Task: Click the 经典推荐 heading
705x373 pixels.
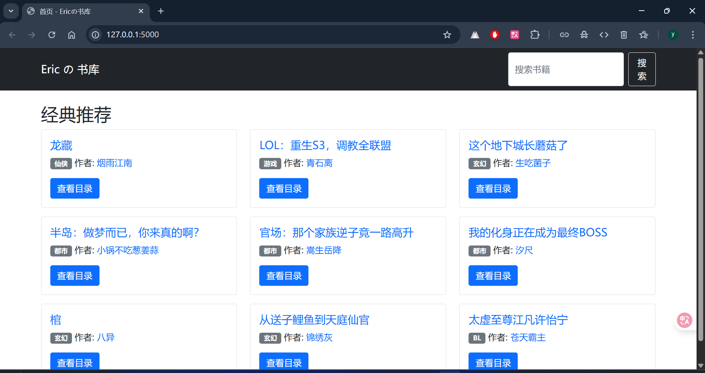Action: [x=76, y=115]
